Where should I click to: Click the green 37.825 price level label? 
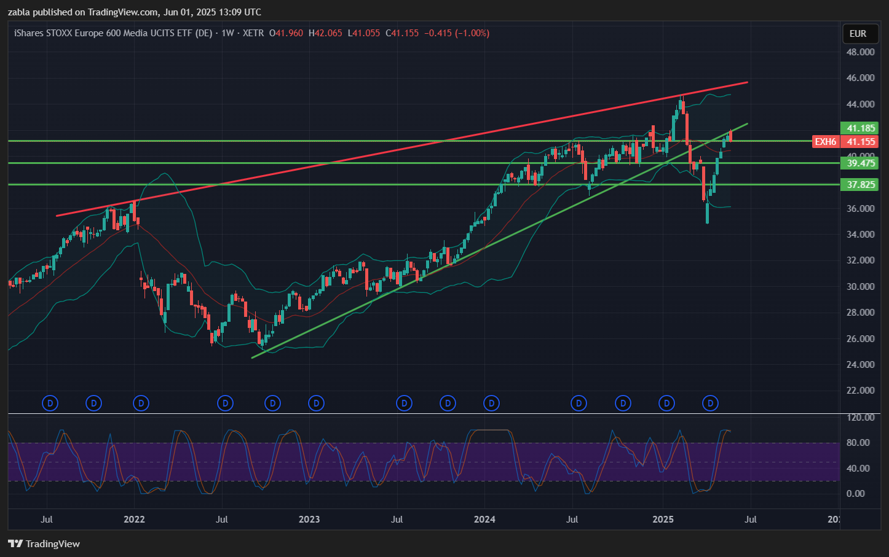coord(860,185)
